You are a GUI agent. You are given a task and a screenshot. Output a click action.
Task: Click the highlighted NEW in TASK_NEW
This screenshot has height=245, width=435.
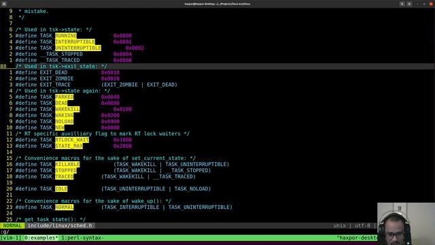60,127
